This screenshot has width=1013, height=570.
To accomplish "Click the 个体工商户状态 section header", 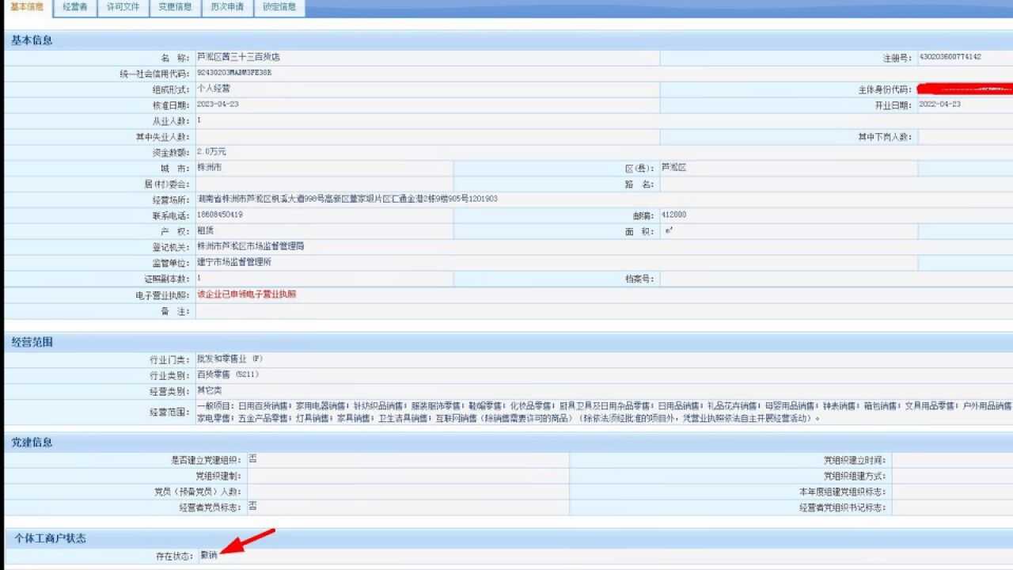I will (508, 538).
